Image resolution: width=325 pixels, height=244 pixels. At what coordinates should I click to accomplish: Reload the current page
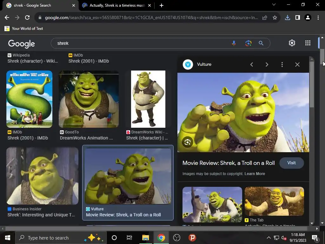coord(27,18)
